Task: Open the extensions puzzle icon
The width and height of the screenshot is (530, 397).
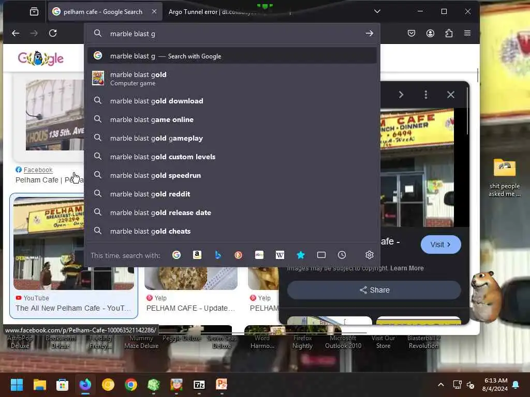Action: 449,33
